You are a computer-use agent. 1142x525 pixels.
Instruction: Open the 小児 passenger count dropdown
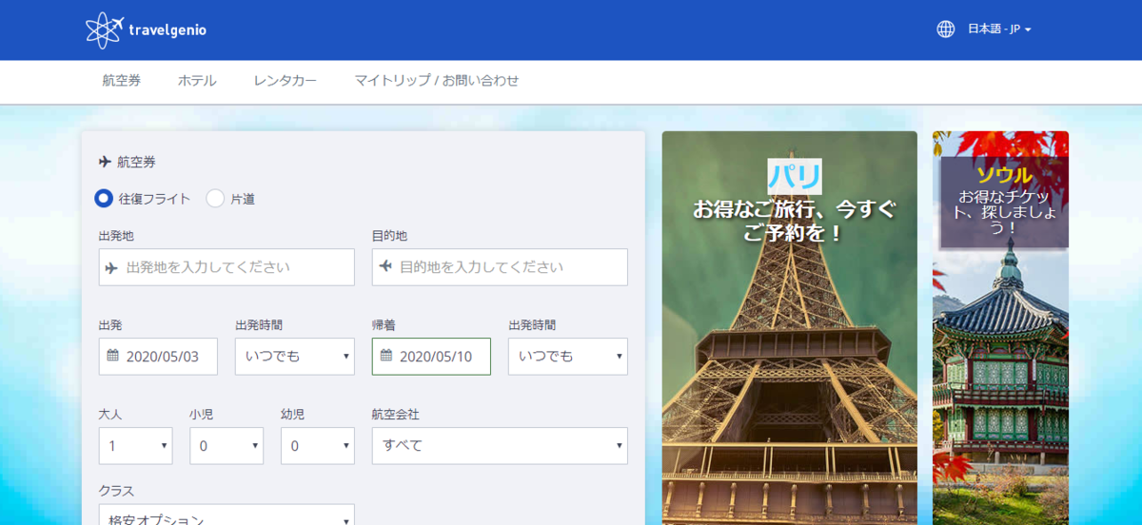pyautogui.click(x=226, y=446)
